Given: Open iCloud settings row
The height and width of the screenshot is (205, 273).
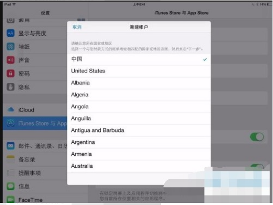Looking at the screenshot, I should coord(35,110).
